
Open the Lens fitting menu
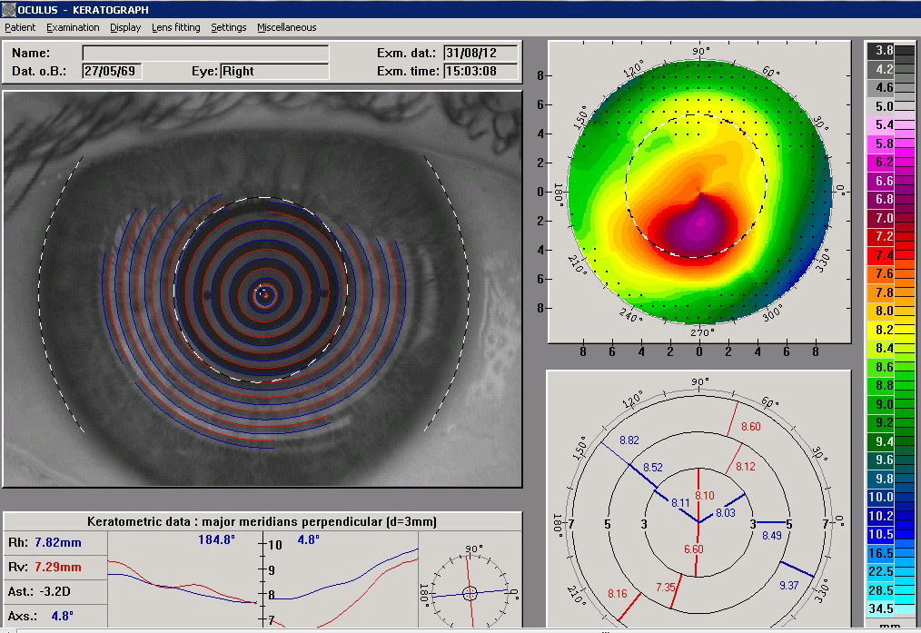175,27
